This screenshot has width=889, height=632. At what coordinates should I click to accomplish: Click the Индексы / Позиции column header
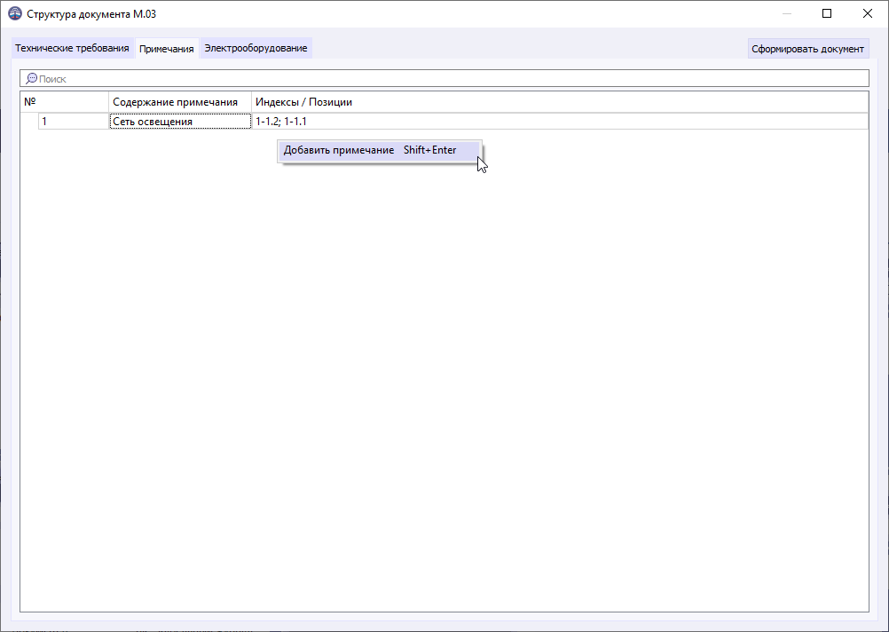coord(304,101)
